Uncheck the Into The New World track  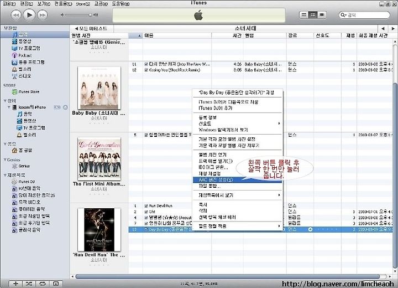point(146,64)
